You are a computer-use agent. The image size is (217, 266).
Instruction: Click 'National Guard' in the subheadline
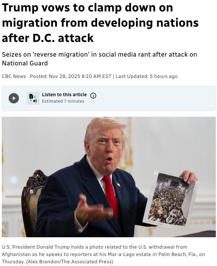pyautogui.click(x=25, y=63)
